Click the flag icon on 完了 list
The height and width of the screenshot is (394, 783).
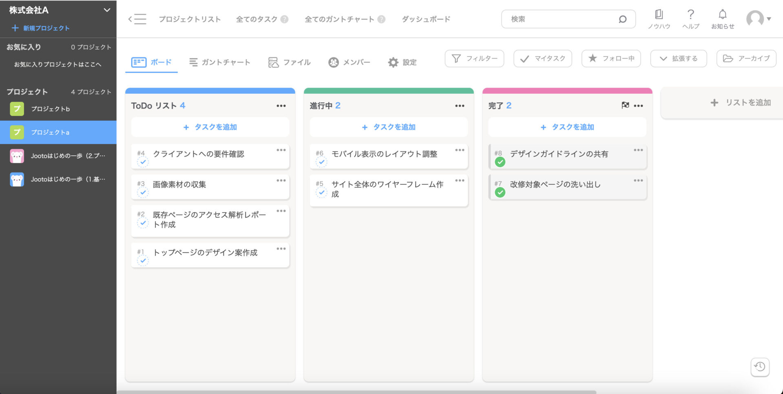625,105
